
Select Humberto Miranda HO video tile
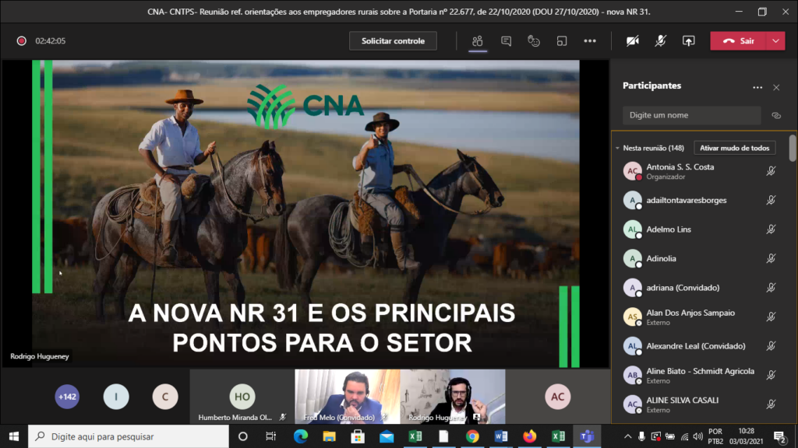[x=242, y=397]
